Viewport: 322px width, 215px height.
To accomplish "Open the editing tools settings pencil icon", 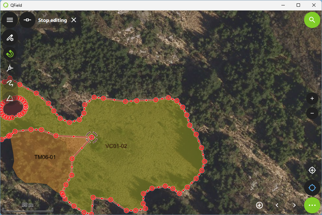I will [x=10, y=38].
